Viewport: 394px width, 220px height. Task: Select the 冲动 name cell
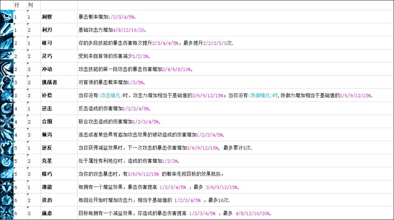[59, 69]
